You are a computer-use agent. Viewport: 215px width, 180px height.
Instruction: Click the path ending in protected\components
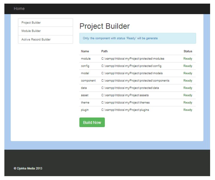(135, 81)
